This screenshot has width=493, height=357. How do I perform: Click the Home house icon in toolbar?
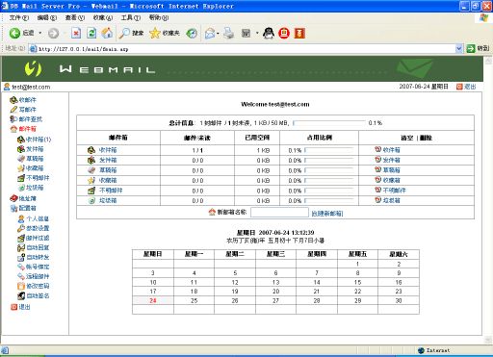coord(107,33)
